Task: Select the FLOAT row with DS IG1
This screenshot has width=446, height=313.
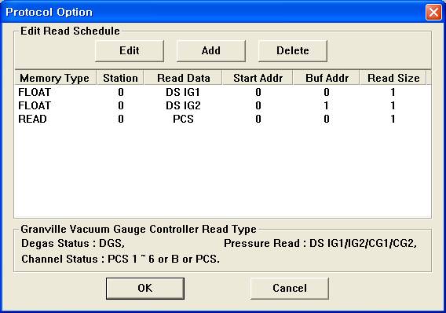Action: coord(222,92)
